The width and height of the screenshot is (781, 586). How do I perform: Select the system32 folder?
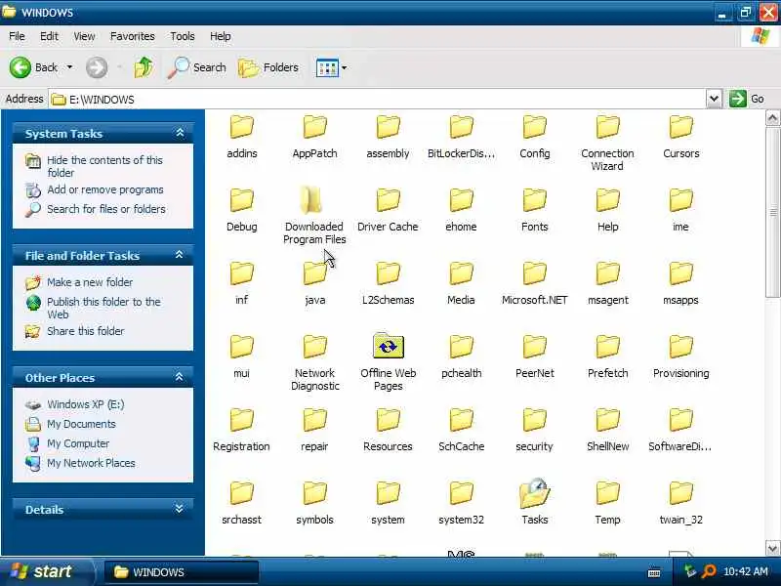(461, 503)
